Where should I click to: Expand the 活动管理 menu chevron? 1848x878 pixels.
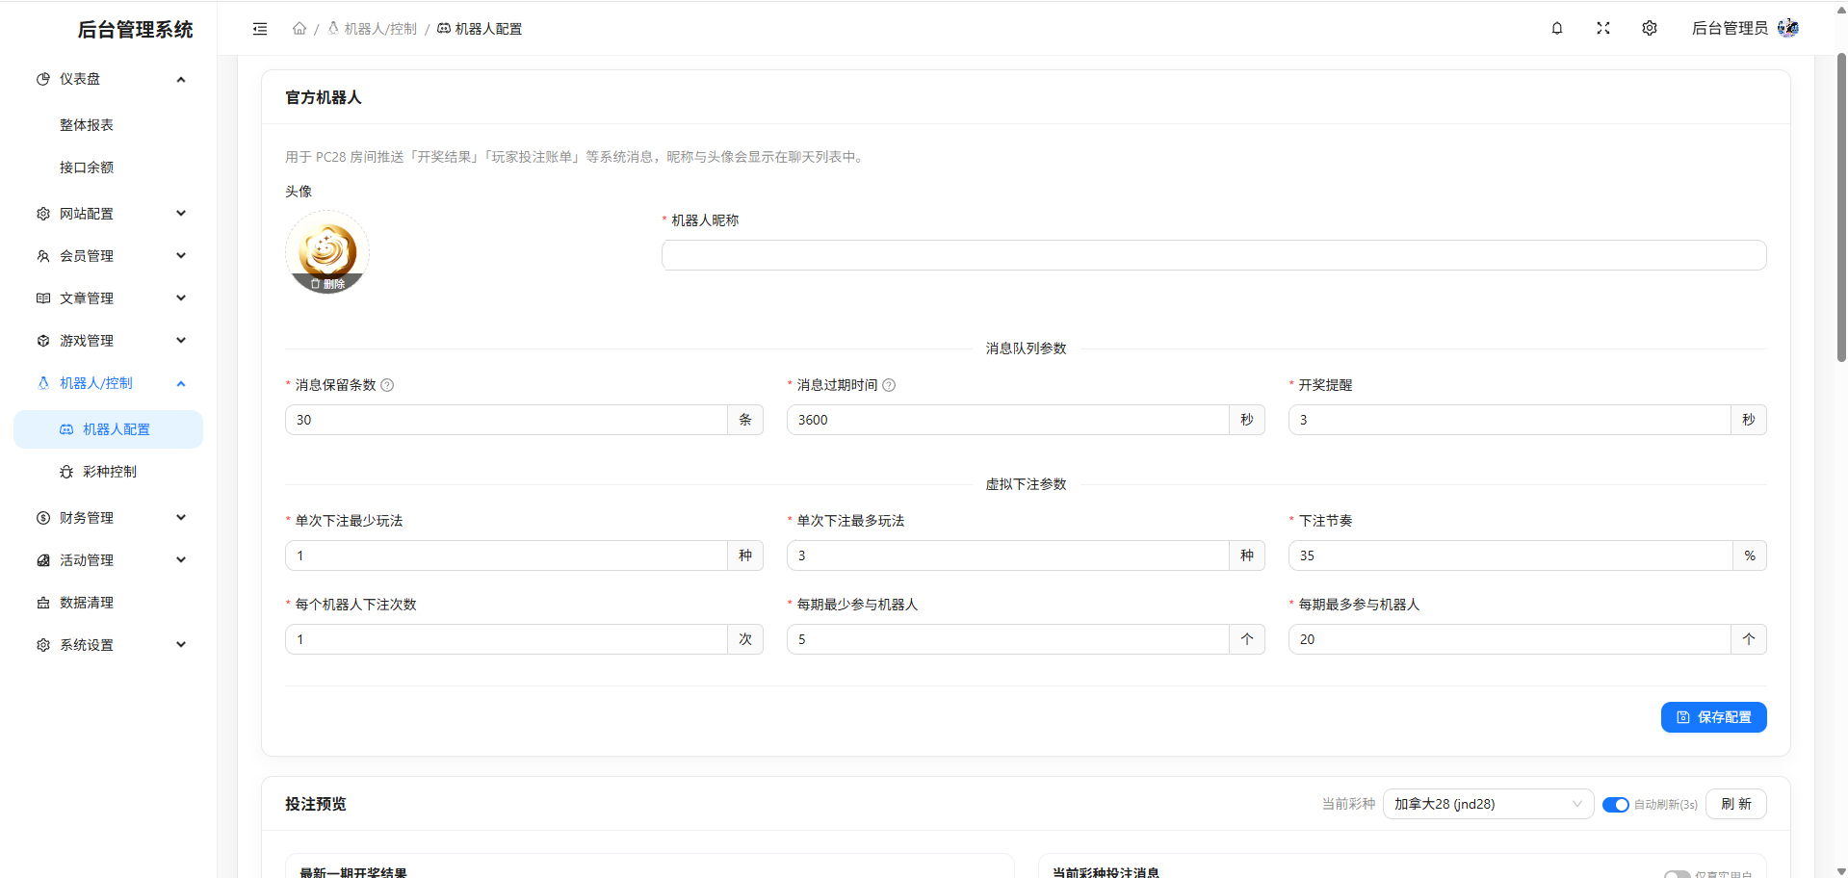pyautogui.click(x=181, y=560)
